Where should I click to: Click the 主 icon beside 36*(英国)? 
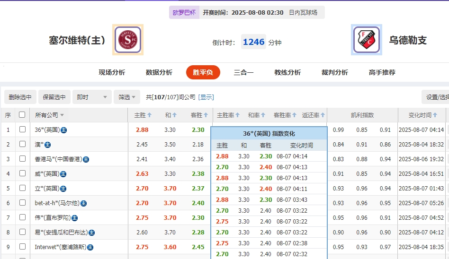[x=63, y=130]
